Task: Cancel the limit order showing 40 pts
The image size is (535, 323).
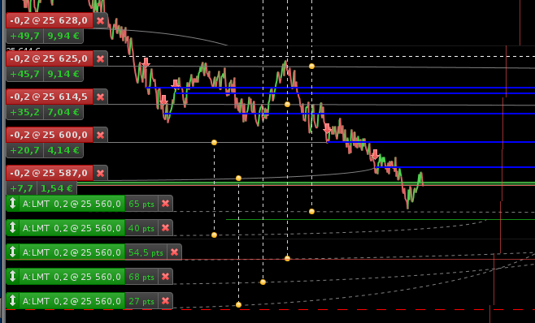Action: (x=166, y=228)
